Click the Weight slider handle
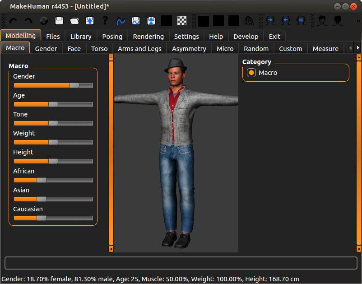Viewport: 362px width, 284px height. pyautogui.click(x=53, y=142)
